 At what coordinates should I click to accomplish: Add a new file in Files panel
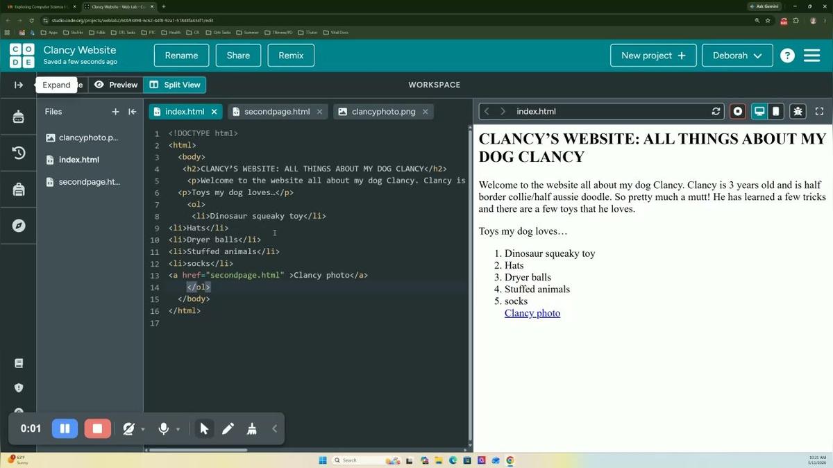115,111
